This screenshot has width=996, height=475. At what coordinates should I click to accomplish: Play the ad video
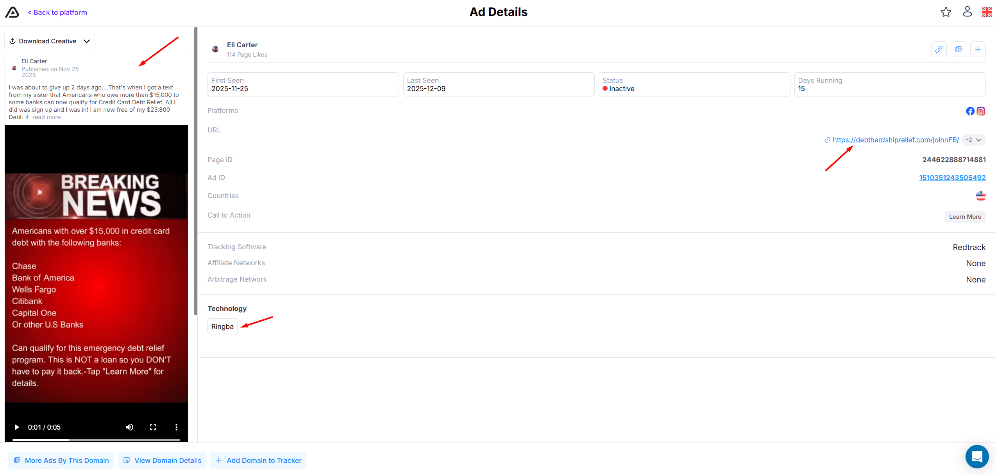17,427
